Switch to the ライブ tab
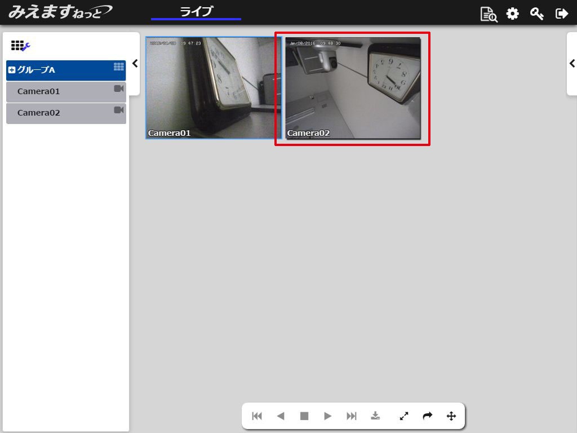Screen dimensions: 577x433 [x=196, y=12]
